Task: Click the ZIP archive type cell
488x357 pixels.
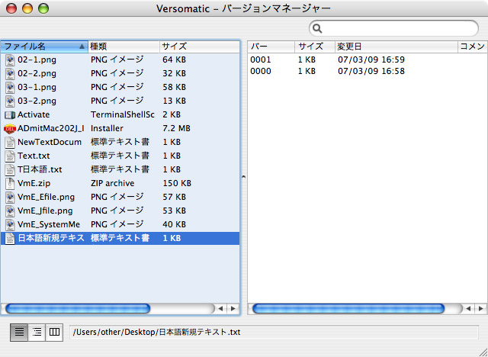Action: pos(112,183)
